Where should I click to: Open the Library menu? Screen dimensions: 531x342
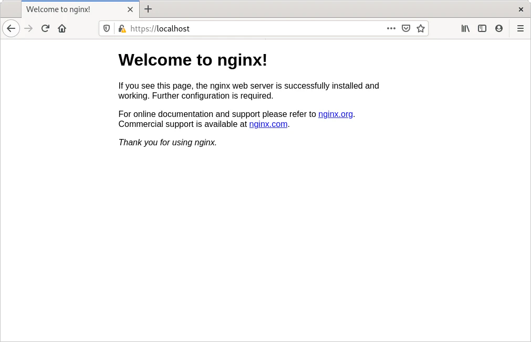click(465, 28)
